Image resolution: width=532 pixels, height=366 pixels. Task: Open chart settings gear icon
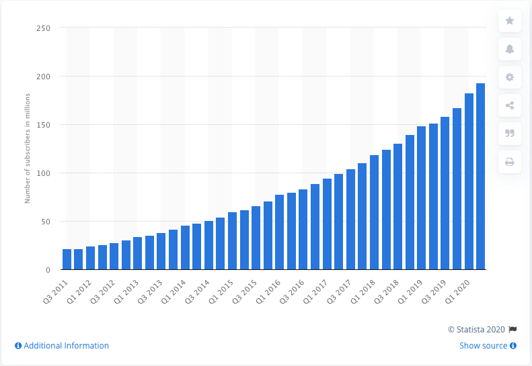[509, 77]
